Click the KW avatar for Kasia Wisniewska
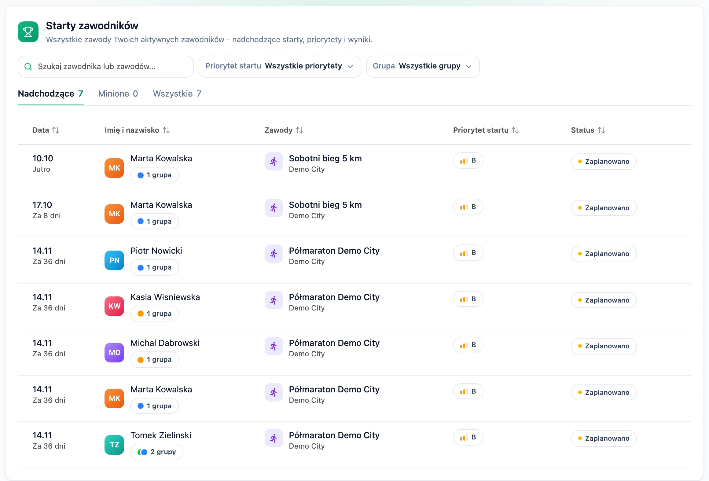Image resolution: width=709 pixels, height=481 pixels. pyautogui.click(x=114, y=306)
